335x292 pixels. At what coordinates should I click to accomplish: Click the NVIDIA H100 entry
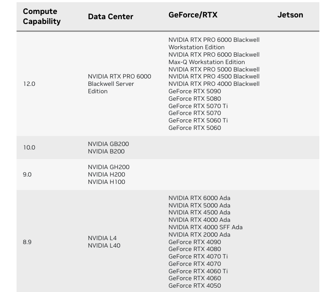click(x=106, y=182)
